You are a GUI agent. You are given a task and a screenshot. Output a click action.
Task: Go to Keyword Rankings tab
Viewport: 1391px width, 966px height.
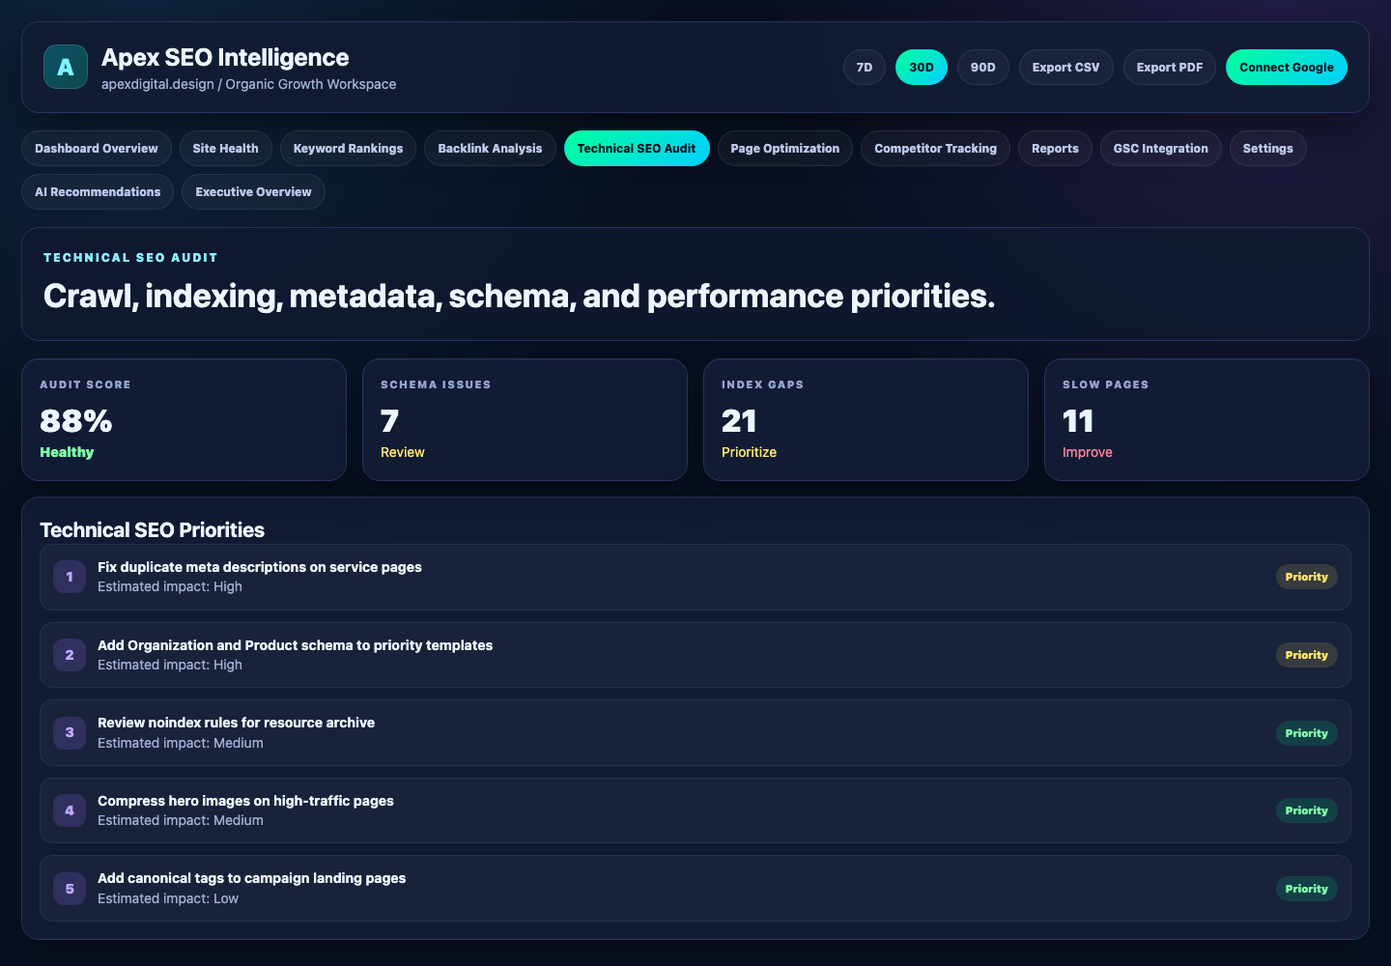click(349, 149)
